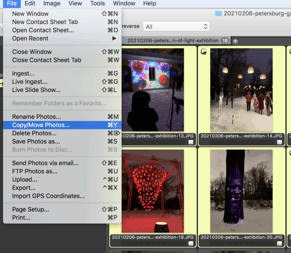Check the selection box on exhibition-14.JPG

pos(279,142)
